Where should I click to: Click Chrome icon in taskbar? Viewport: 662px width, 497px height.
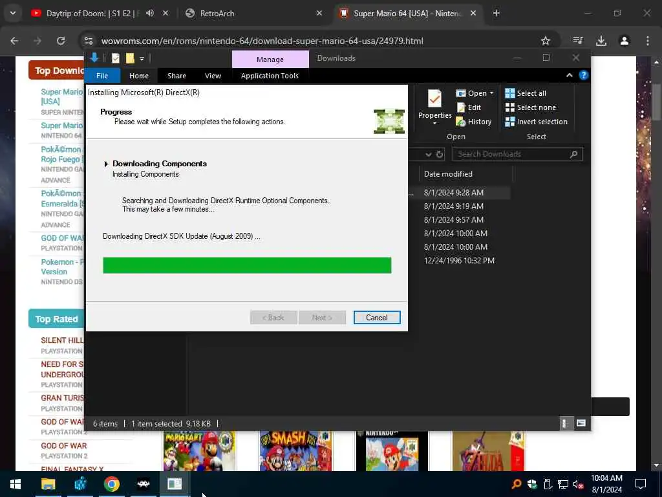pyautogui.click(x=111, y=484)
